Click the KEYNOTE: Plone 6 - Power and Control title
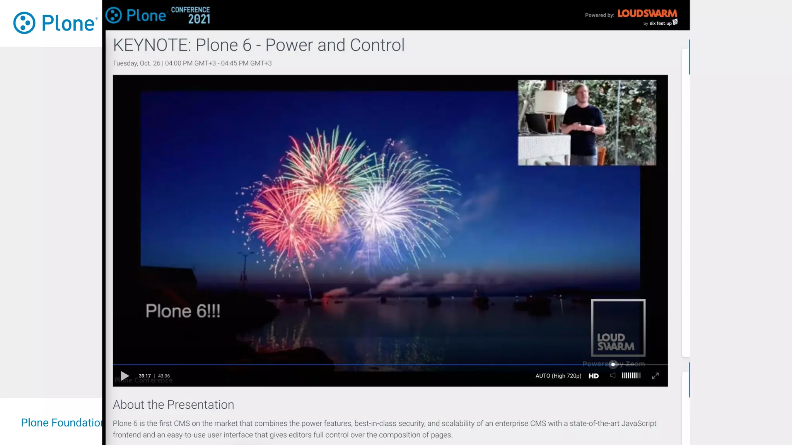This screenshot has height=445, width=792. point(259,45)
